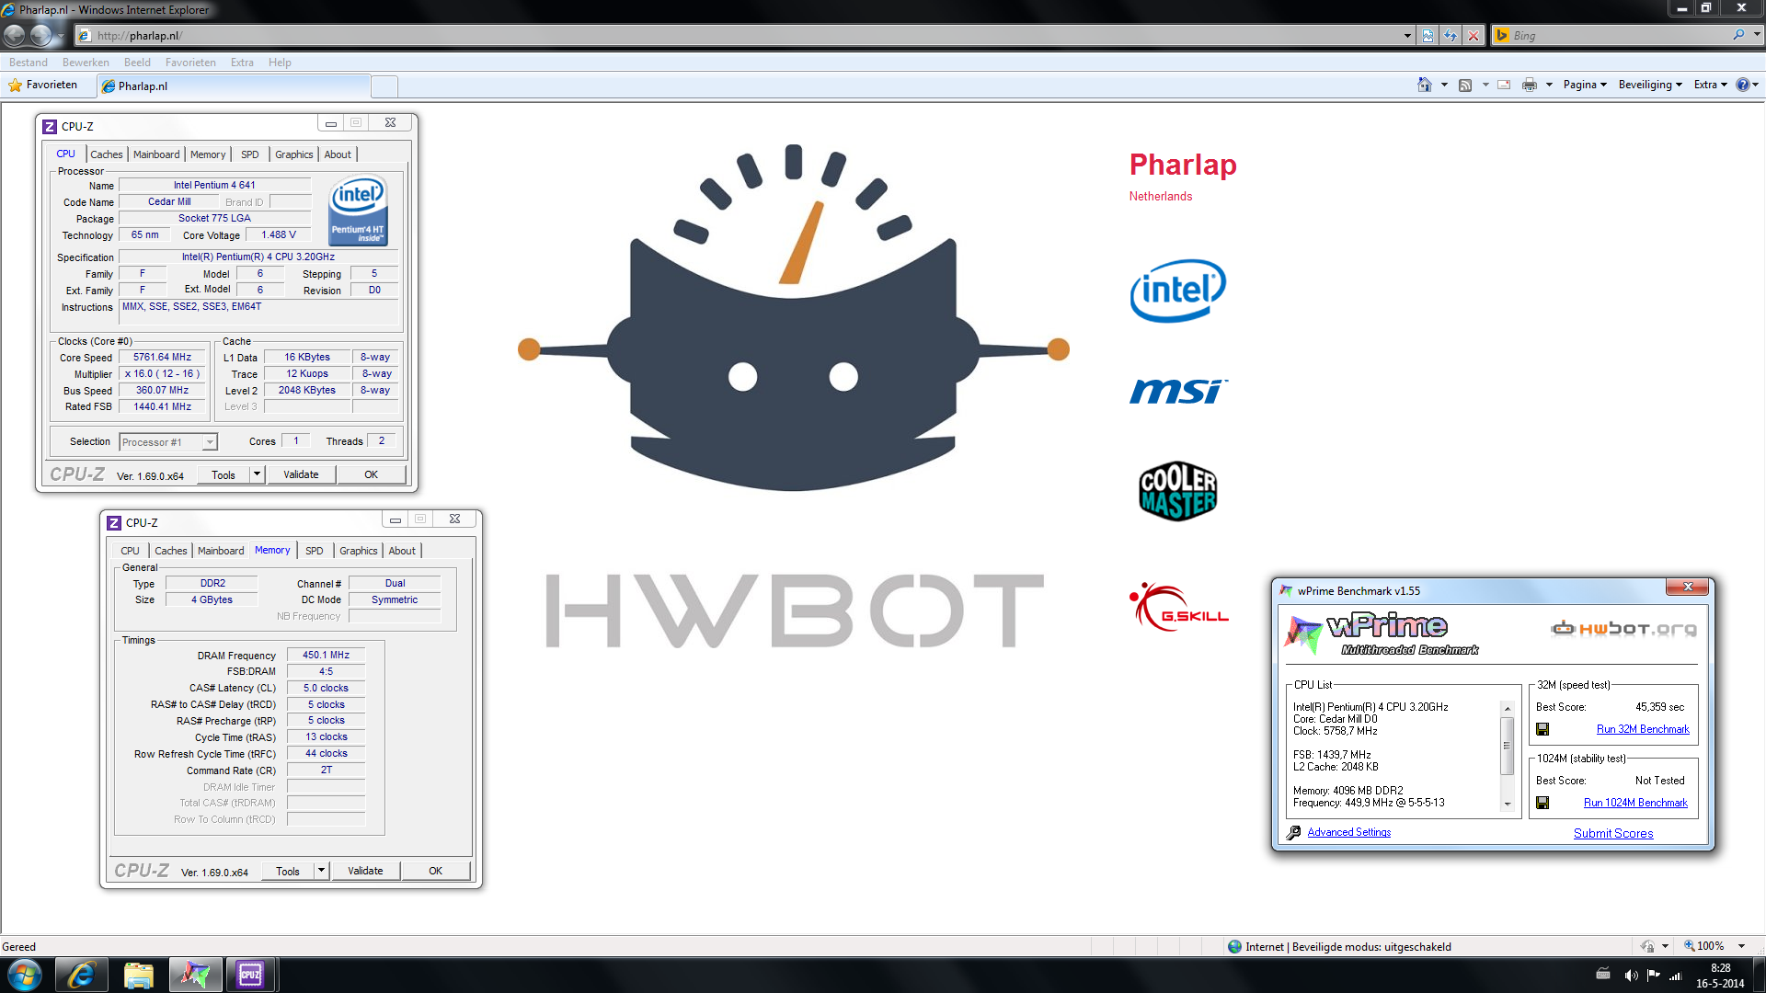This screenshot has width=1766, height=993.
Task: Click save icon beside Run 32M Benchmark
Action: click(1542, 729)
